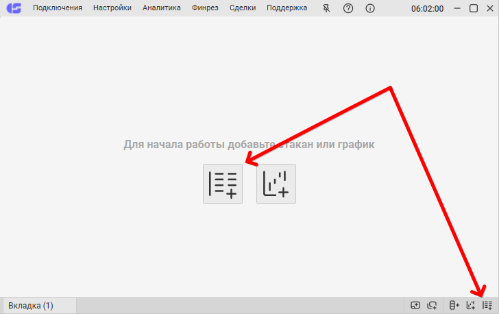Click add new tab icon in bottom bar
The image size is (499, 314).
point(415,305)
